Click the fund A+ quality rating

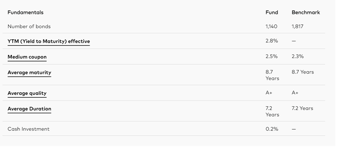[269, 93]
